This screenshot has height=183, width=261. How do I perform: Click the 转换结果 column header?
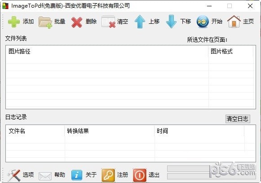tap(110, 131)
